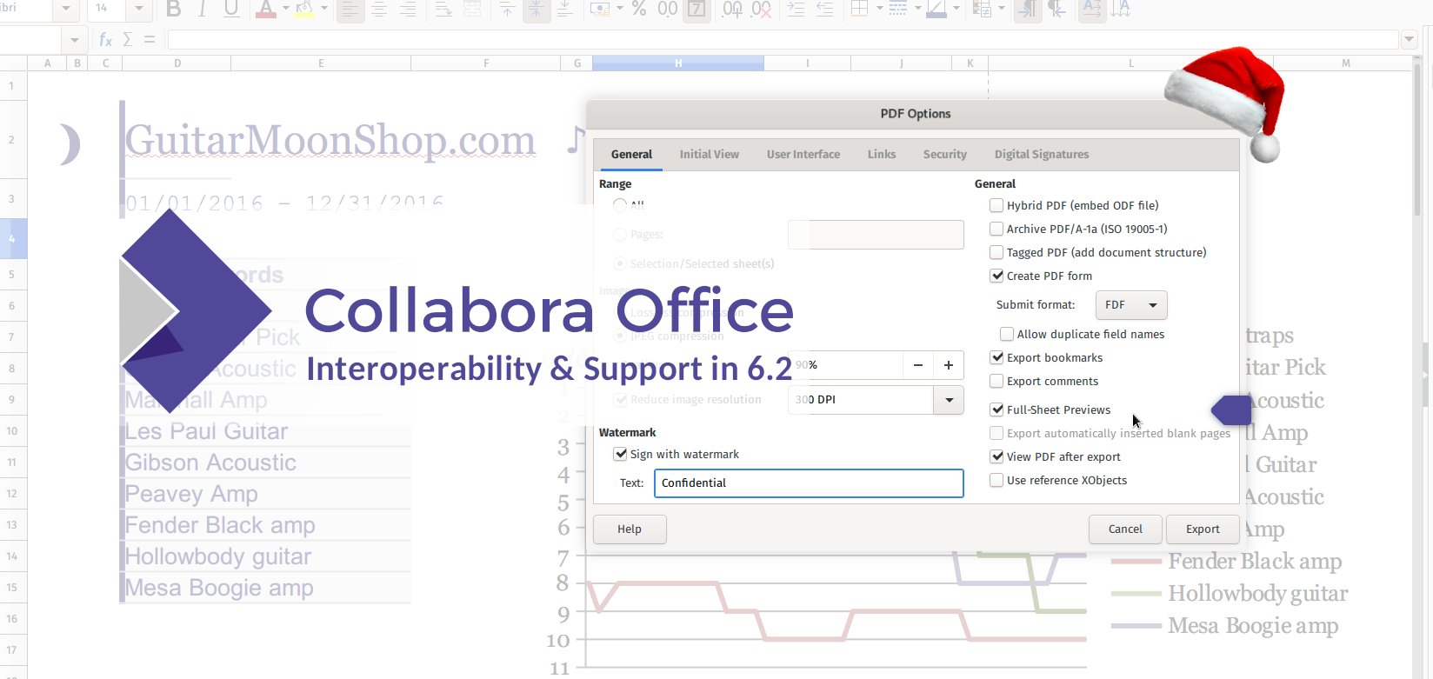Align cell content left
Viewport: 1433px width, 679px height.
tap(350, 9)
